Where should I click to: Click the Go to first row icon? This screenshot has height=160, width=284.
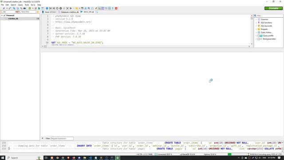coord(50,8)
